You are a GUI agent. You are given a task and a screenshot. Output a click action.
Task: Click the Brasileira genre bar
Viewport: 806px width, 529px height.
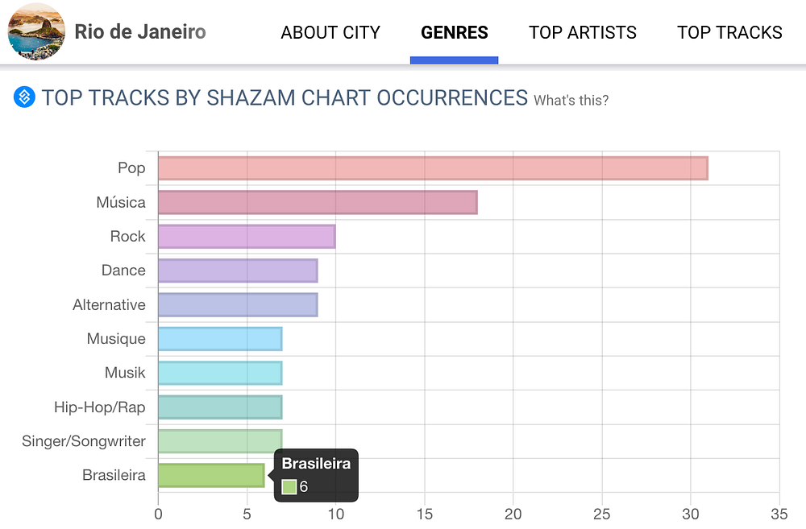click(211, 475)
